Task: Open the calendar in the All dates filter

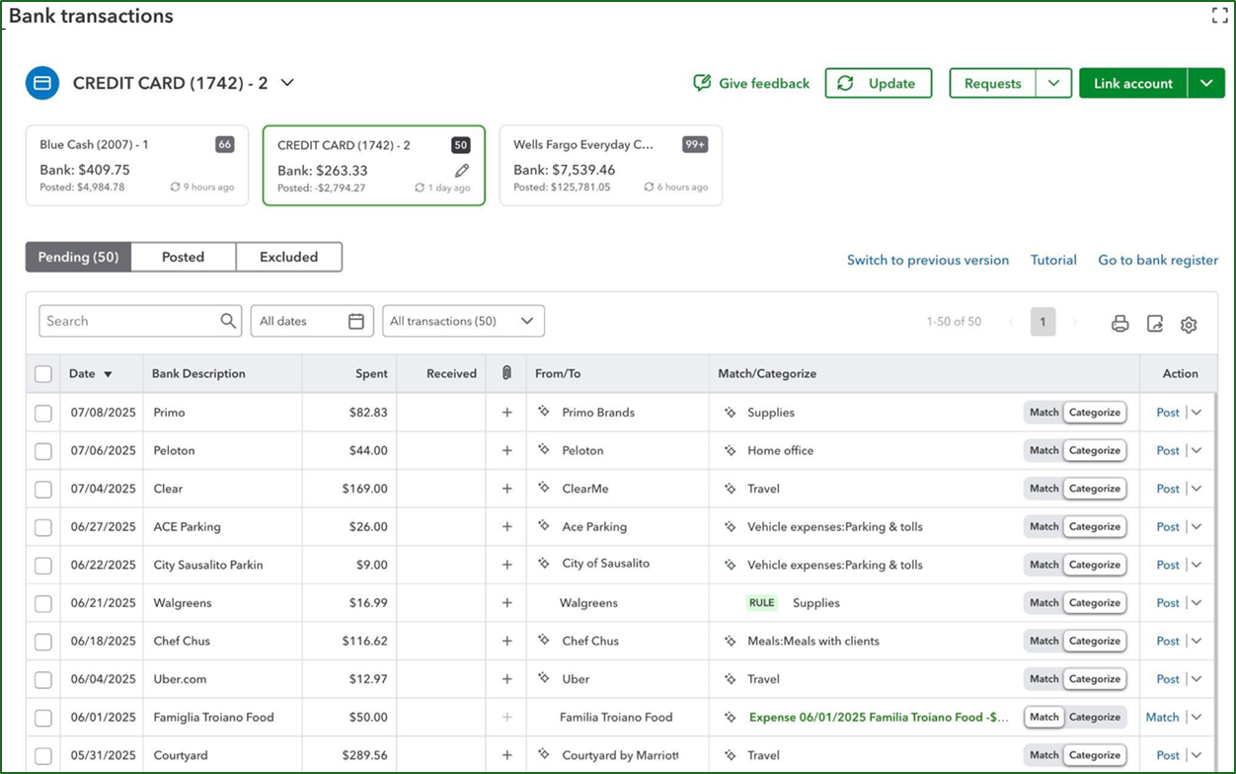Action: click(x=359, y=320)
